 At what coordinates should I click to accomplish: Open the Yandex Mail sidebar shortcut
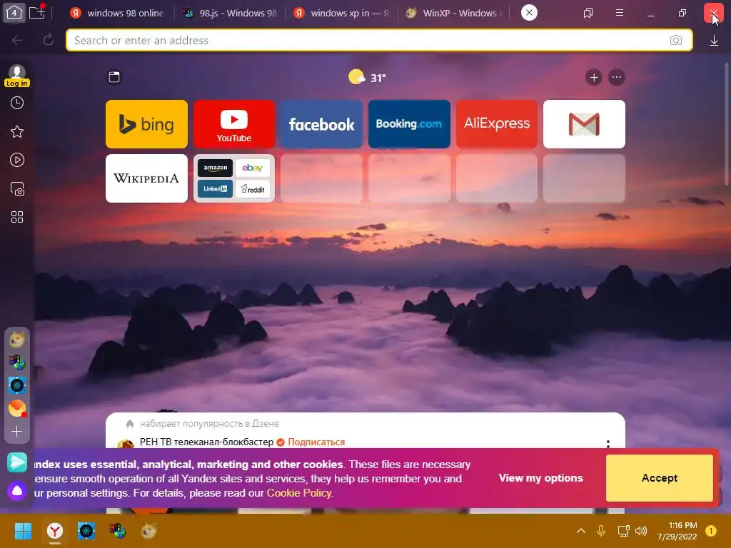tap(17, 408)
